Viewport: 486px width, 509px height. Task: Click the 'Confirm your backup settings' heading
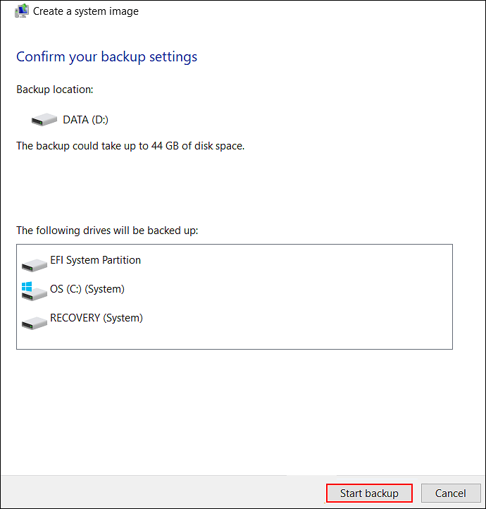[106, 56]
